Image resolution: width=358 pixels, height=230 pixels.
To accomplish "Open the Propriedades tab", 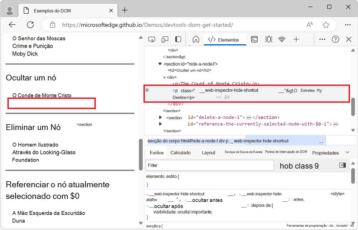I will (x=326, y=153).
